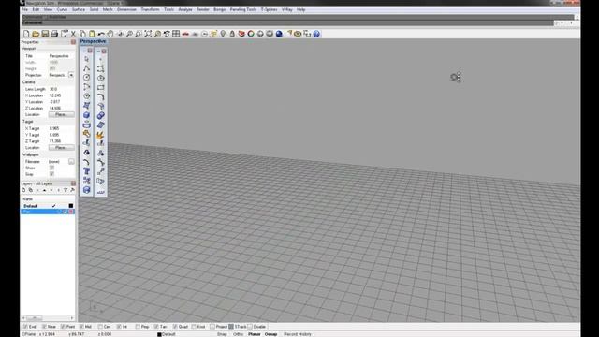Select the Explode tool icon
This screenshot has height=337, width=599.
pos(100,135)
